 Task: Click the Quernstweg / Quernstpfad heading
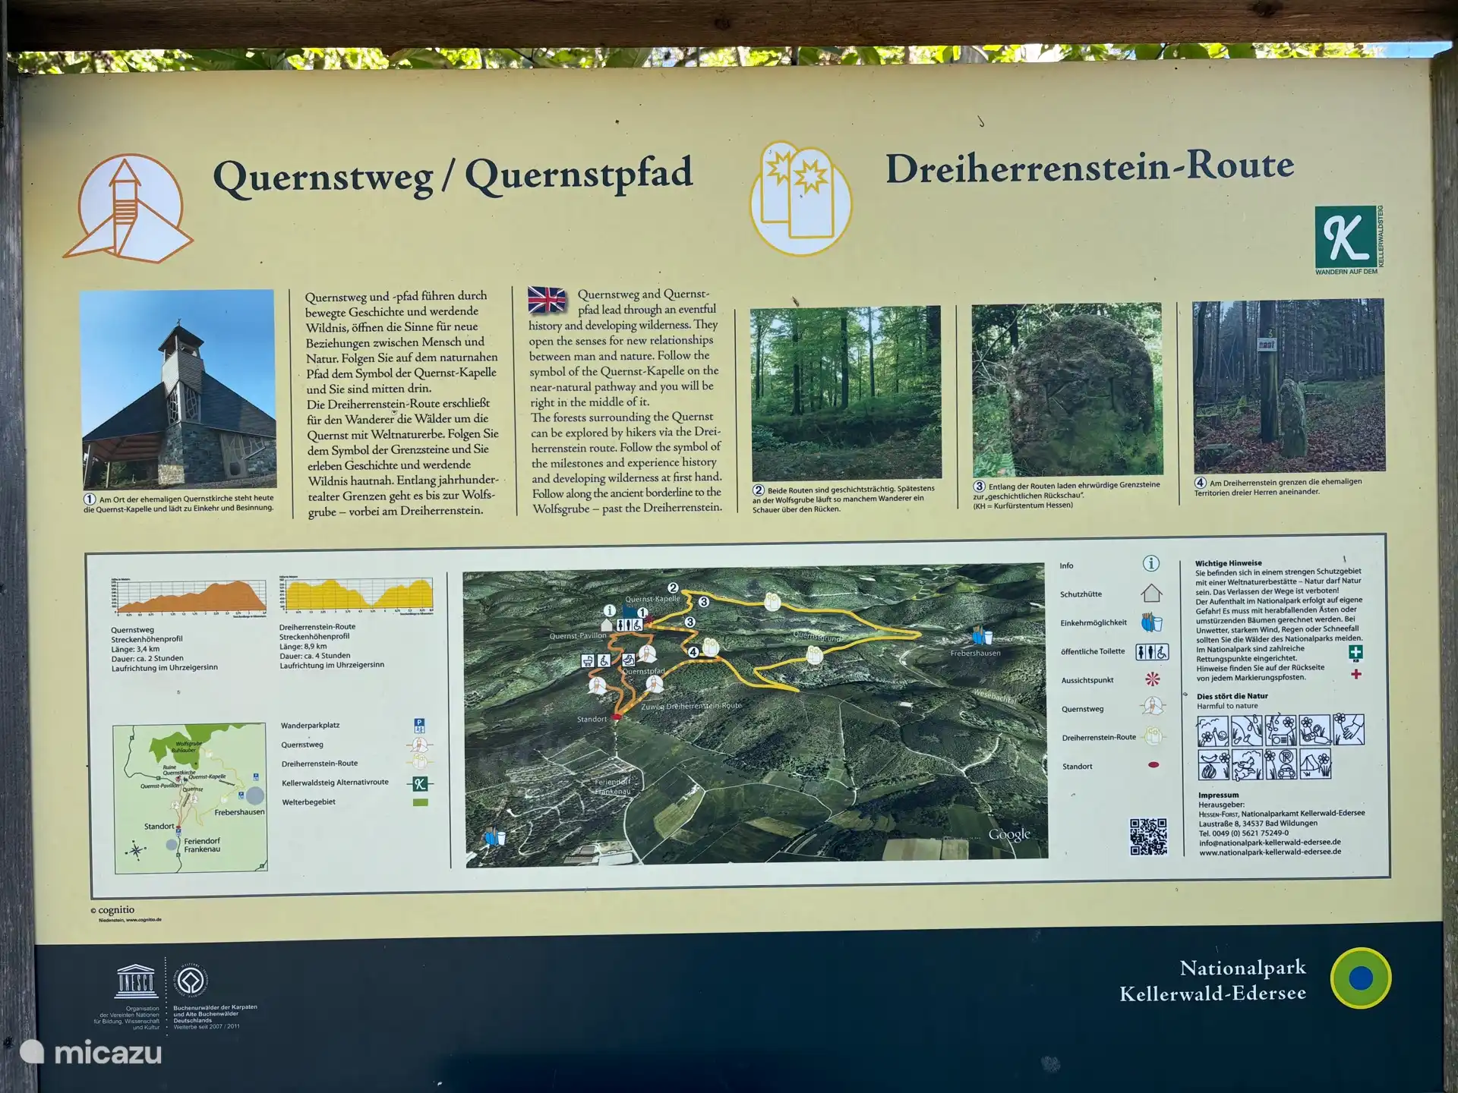[x=453, y=175]
